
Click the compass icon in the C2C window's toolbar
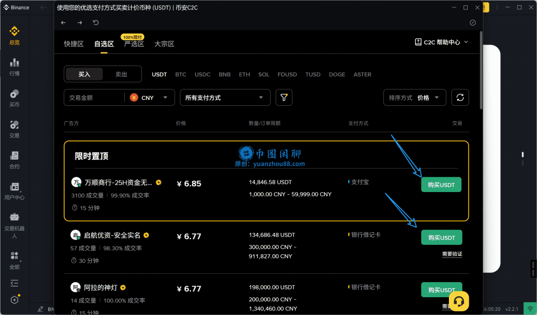(472, 22)
